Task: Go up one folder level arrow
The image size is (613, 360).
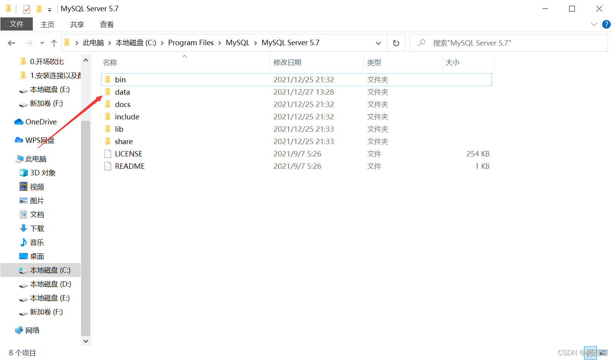Action: 54,43
